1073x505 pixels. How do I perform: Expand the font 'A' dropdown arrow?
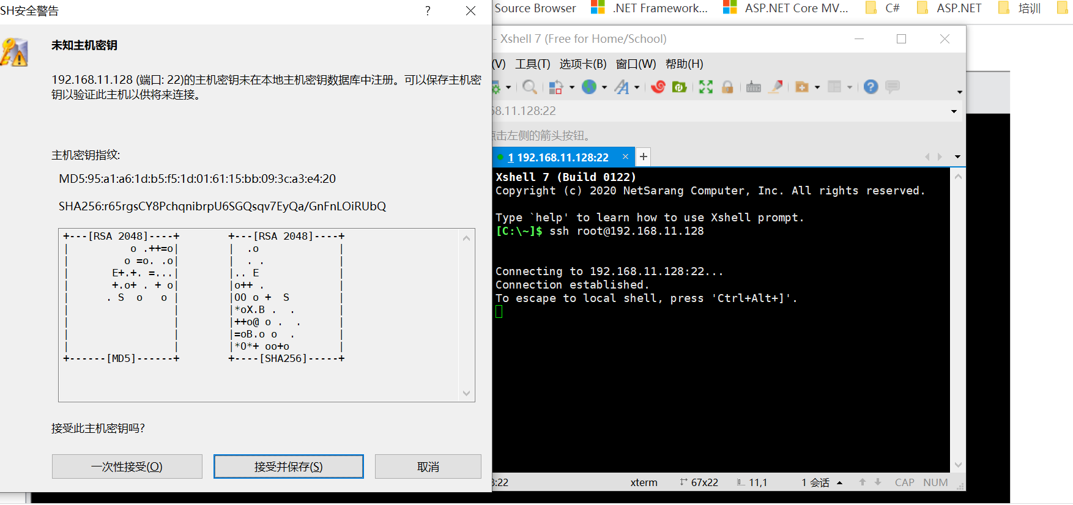click(x=637, y=87)
